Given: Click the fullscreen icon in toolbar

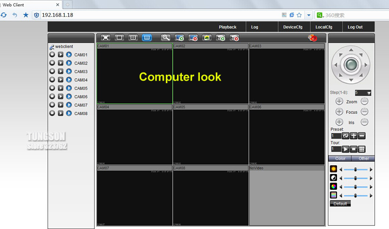Looking at the screenshot, I should click(106, 37).
